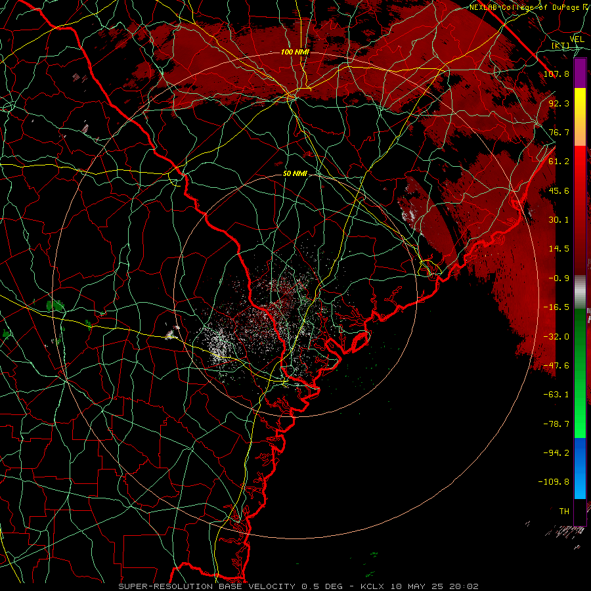Screen dimensions: 591x591
Task: Click the purple segment of the color bar
Action: tap(580, 73)
